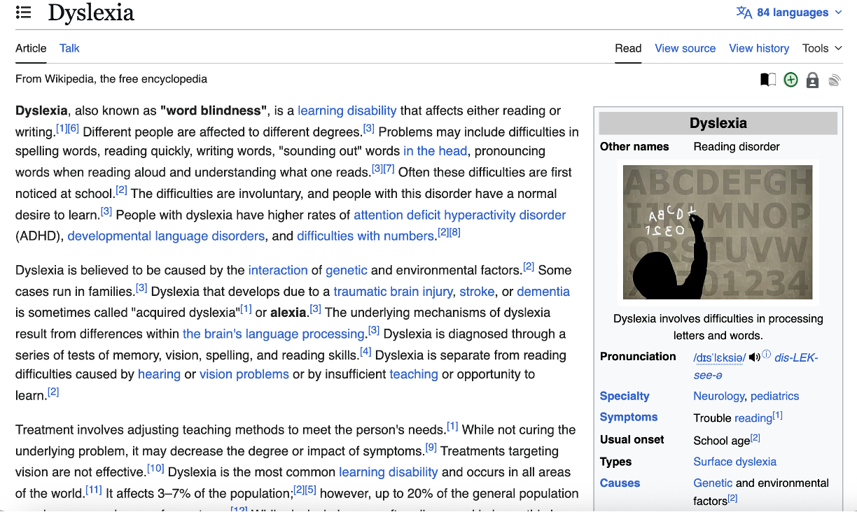Open the 'in the head' link
This screenshot has width=857, height=512.
coord(435,151)
